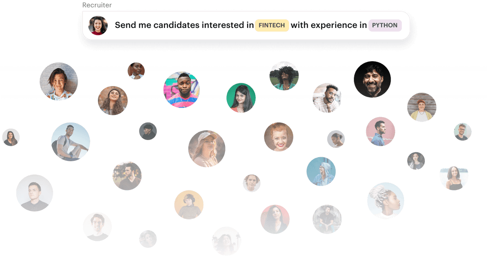487x263 pixels.
Task: Select the purple PYTHON tag
Action: point(385,25)
